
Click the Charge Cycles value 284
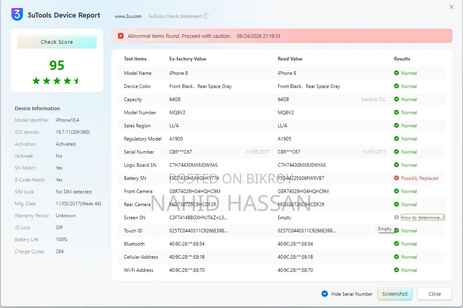tap(60, 251)
